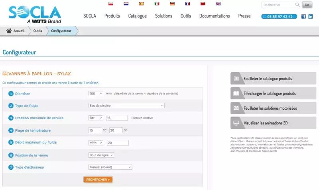Open the LinkedIn icon

pyautogui.click(x=311, y=17)
